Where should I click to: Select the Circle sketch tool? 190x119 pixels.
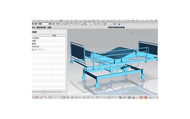point(50,97)
